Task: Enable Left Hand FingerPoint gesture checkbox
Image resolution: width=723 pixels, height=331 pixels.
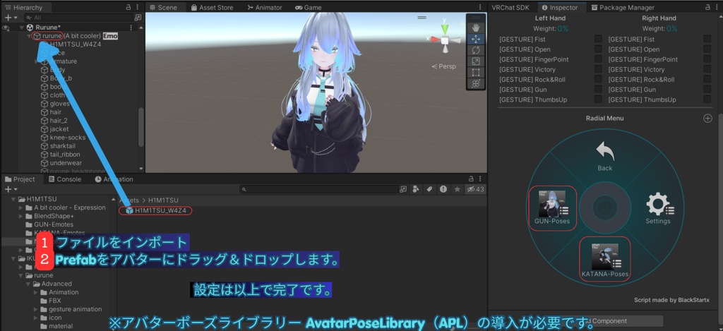Action: coord(598,59)
